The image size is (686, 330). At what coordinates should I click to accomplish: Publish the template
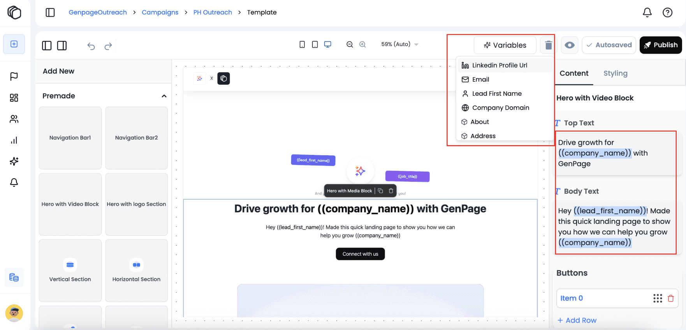pos(661,45)
